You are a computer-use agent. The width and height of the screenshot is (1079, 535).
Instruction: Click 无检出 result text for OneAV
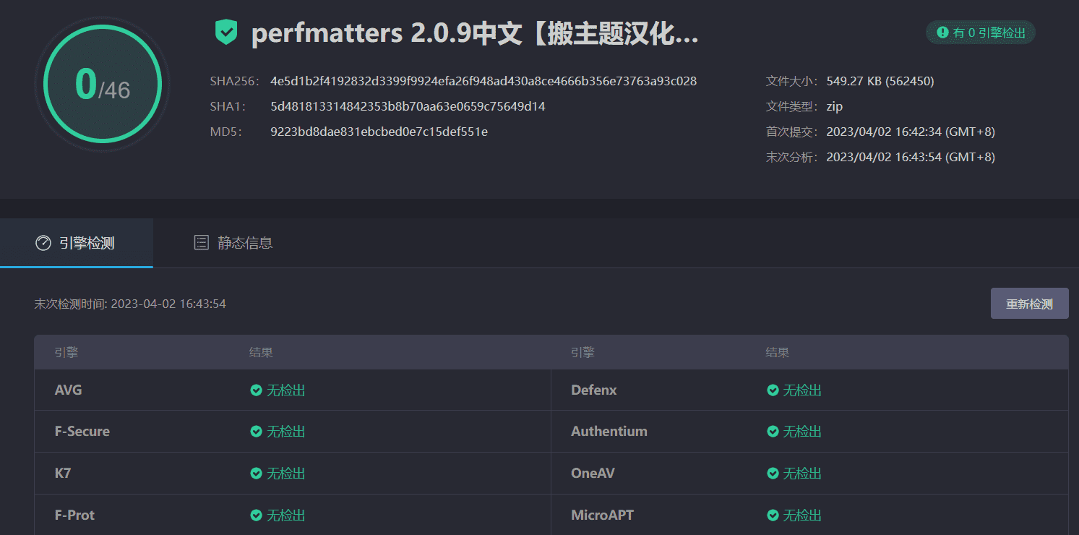click(x=802, y=474)
